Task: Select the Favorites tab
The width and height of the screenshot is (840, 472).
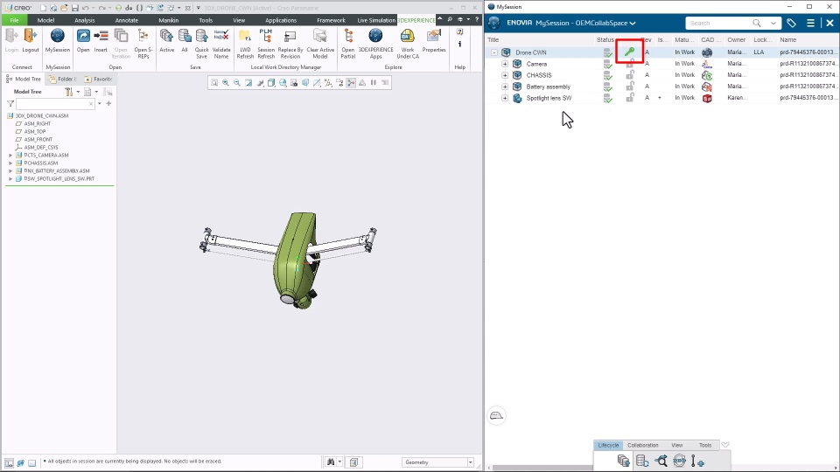Action: [98, 79]
